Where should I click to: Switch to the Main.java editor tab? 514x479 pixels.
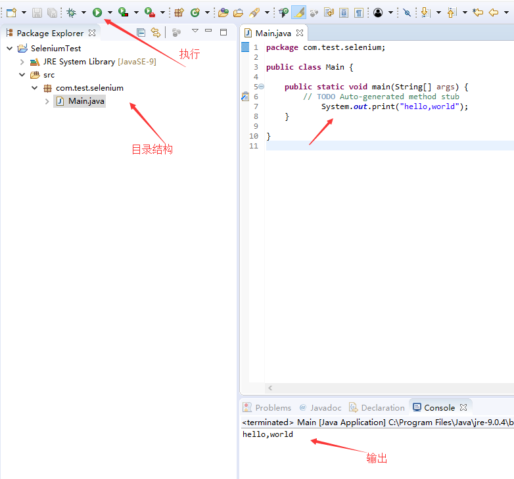pos(273,33)
